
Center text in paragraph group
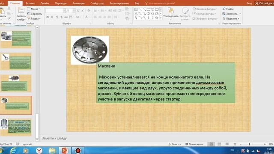click(100, 17)
